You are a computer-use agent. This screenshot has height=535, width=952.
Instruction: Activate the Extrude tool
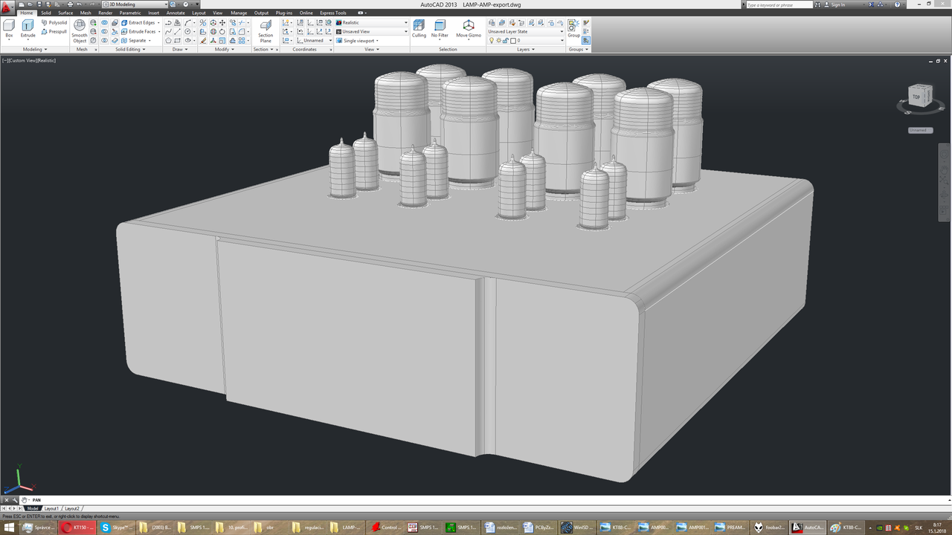tap(28, 30)
